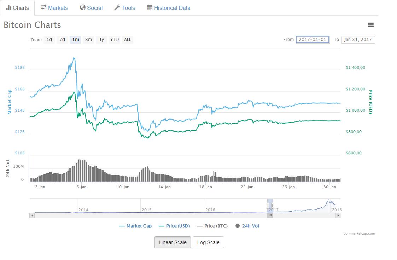Set zoom range to 1d
The width and height of the screenshot is (397, 260).
pyautogui.click(x=49, y=40)
